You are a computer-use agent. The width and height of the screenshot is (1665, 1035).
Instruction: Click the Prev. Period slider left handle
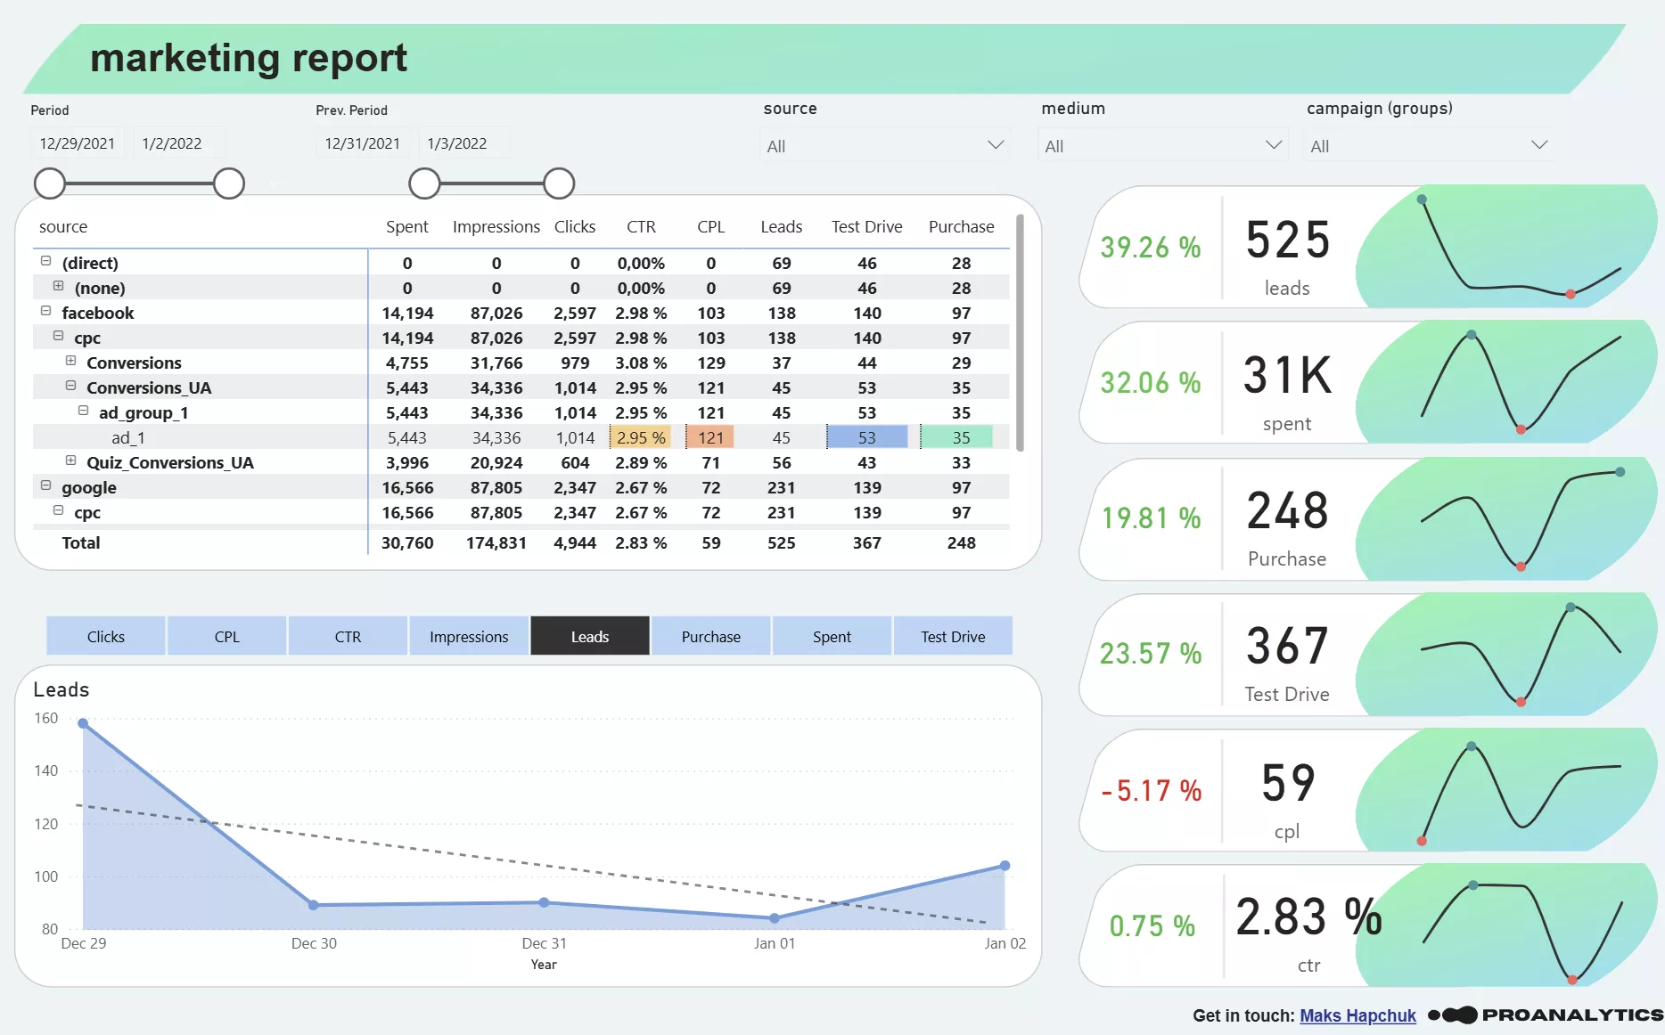(x=424, y=183)
